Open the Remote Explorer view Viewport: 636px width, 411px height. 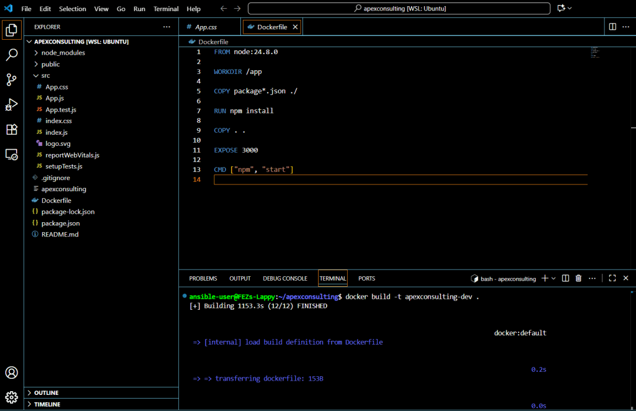[11, 155]
